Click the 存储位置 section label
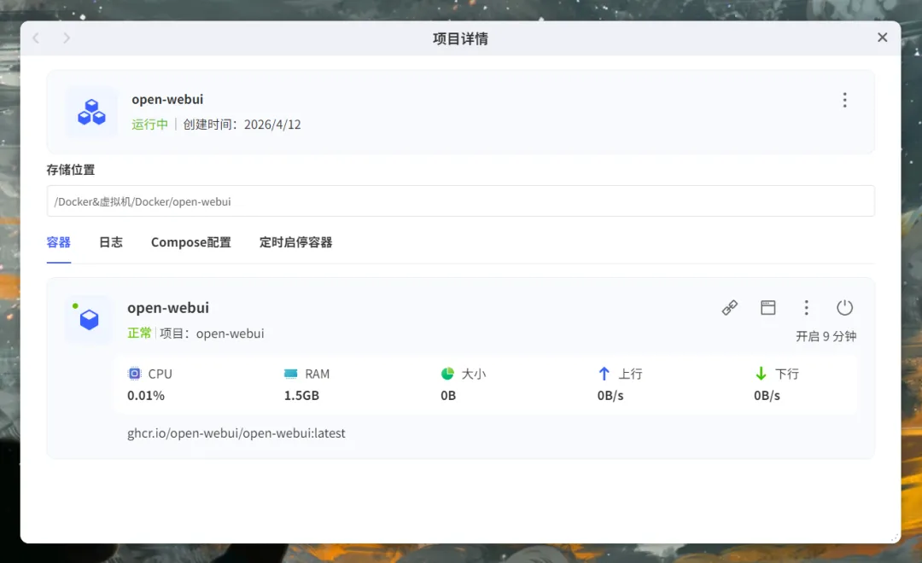 click(71, 170)
